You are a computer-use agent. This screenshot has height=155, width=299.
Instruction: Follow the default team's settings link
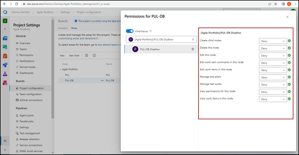(x=109, y=45)
